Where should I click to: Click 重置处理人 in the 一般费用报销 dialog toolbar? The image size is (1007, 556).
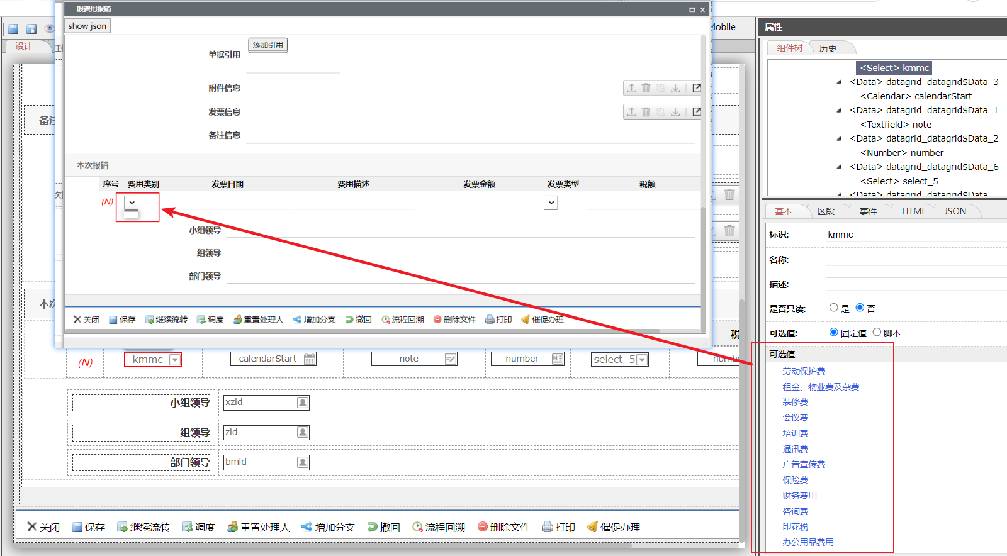coord(258,320)
